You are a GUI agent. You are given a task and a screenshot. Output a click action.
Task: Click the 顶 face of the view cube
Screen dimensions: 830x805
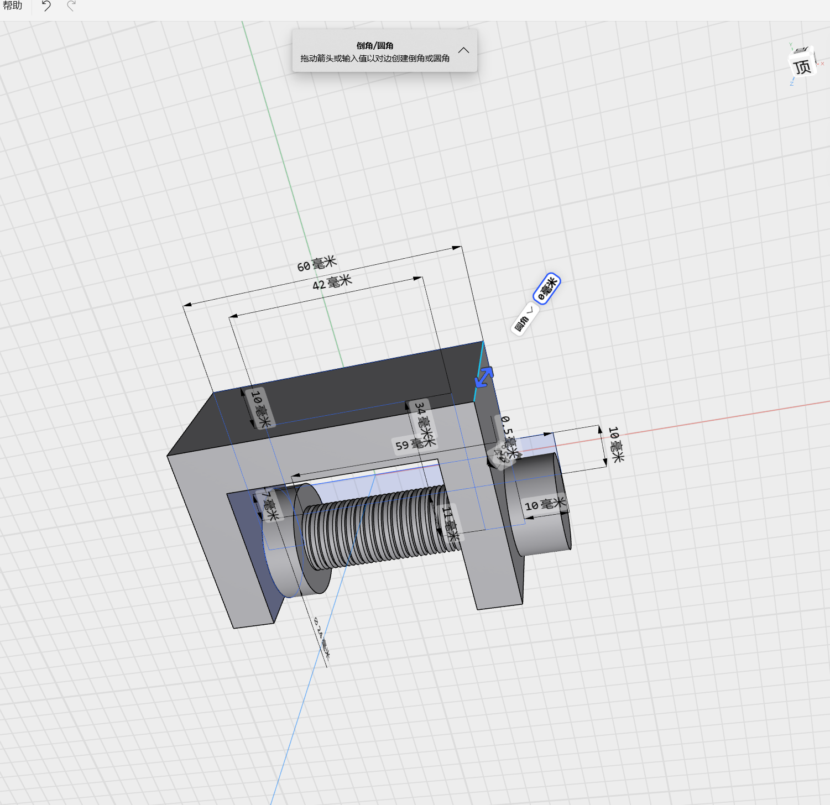click(802, 67)
